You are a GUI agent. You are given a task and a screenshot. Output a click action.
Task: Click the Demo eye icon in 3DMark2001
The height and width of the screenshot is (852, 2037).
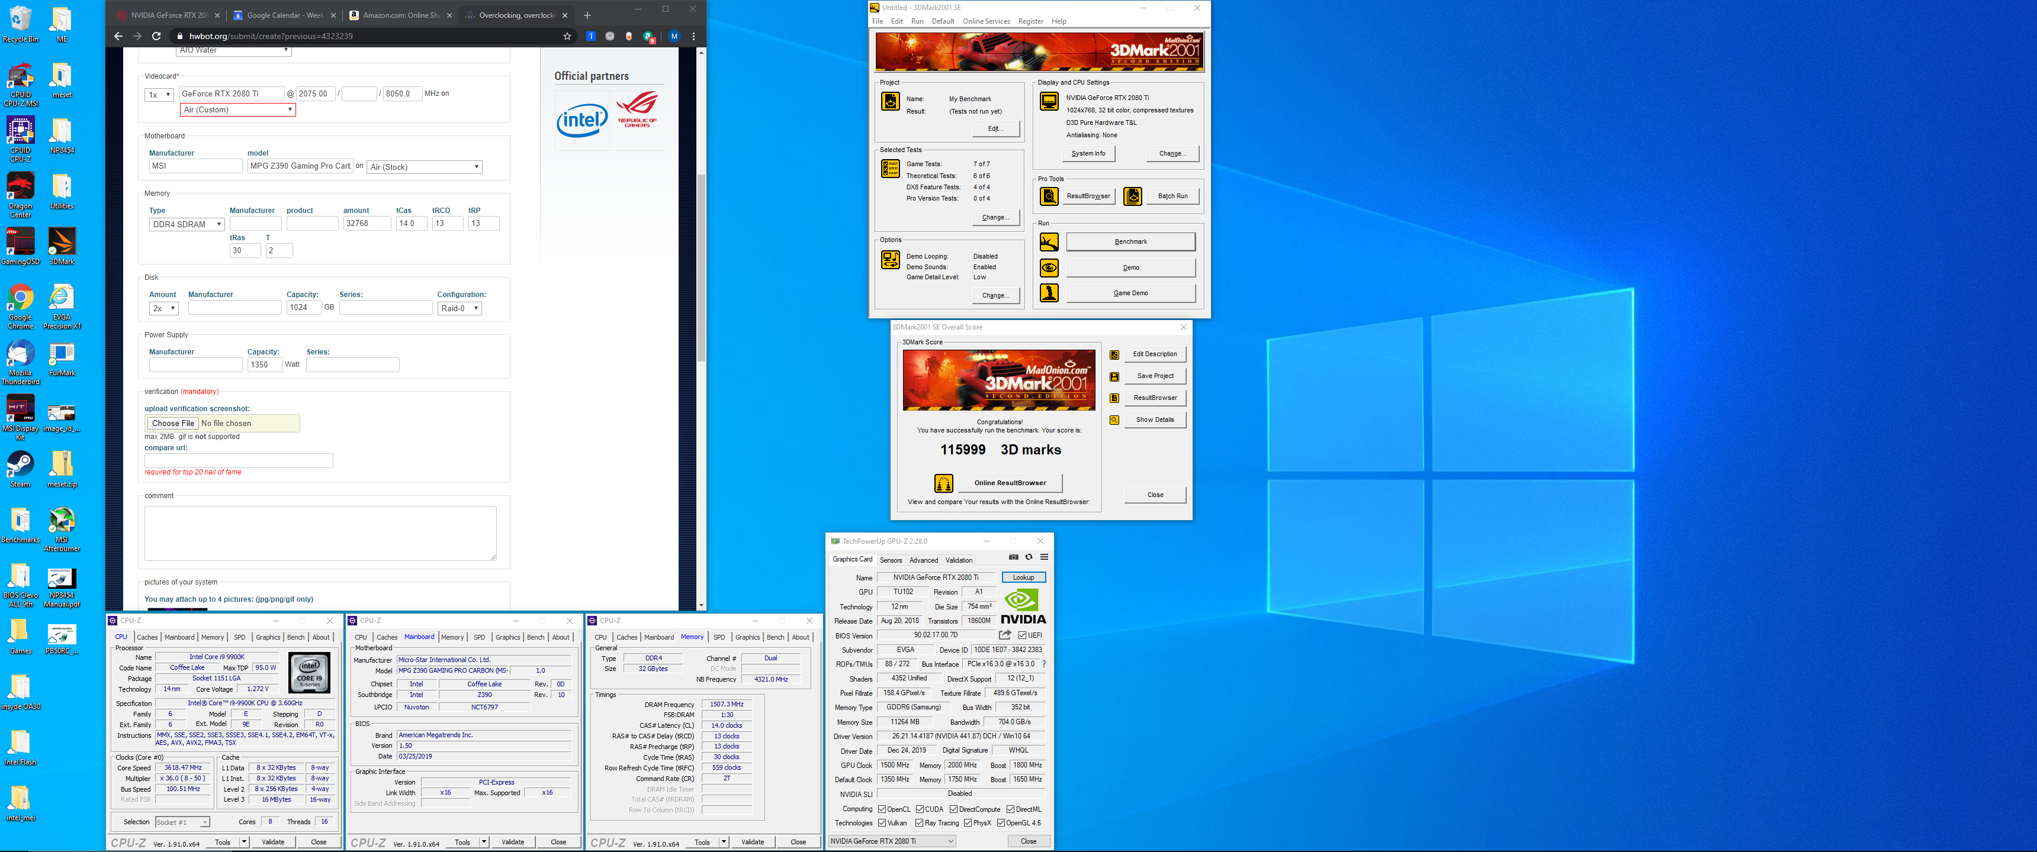tap(1049, 267)
